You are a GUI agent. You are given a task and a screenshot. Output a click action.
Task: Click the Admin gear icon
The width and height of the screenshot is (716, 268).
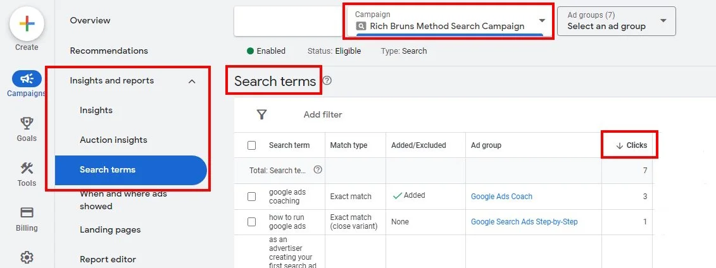[27, 257]
